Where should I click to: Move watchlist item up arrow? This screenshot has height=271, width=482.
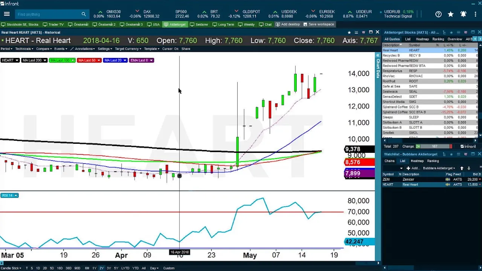(x=463, y=168)
